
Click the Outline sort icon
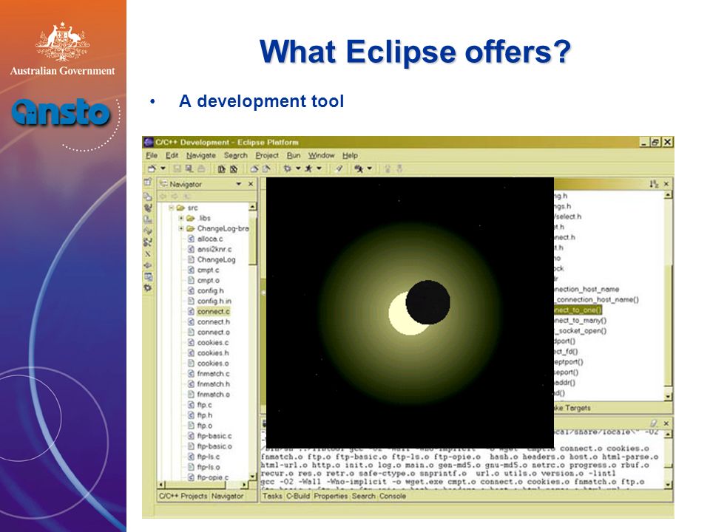coord(653,184)
